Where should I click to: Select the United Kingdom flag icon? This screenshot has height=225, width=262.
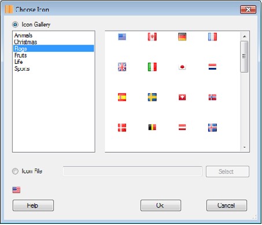point(122,67)
